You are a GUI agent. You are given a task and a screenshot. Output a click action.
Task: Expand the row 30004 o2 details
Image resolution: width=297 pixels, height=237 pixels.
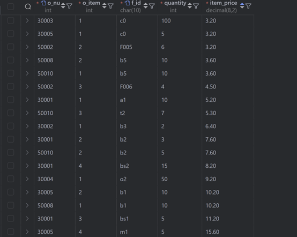(x=27, y=179)
